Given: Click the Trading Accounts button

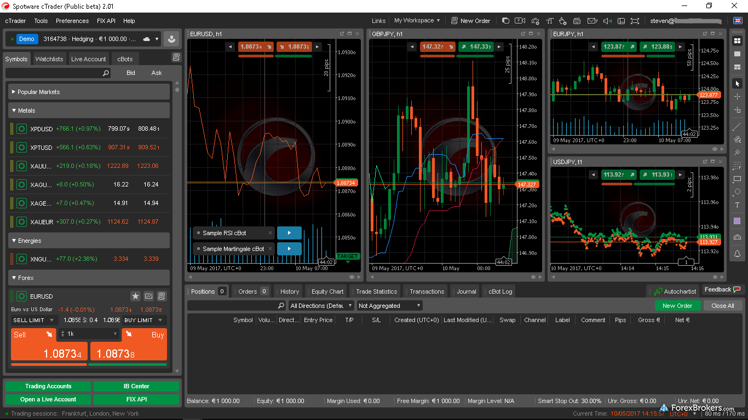Looking at the screenshot, I should tap(48, 386).
